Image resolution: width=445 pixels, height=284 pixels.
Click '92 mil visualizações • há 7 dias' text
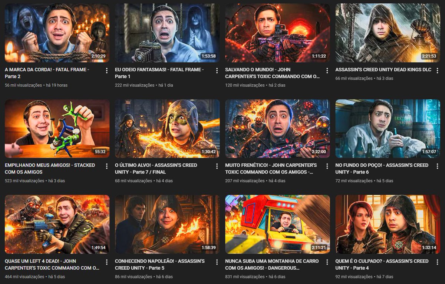364,277
